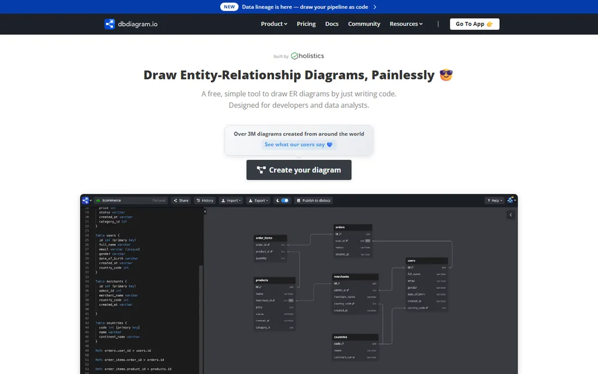The image size is (598, 374).
Task: Open the Docs page
Action: (x=332, y=24)
